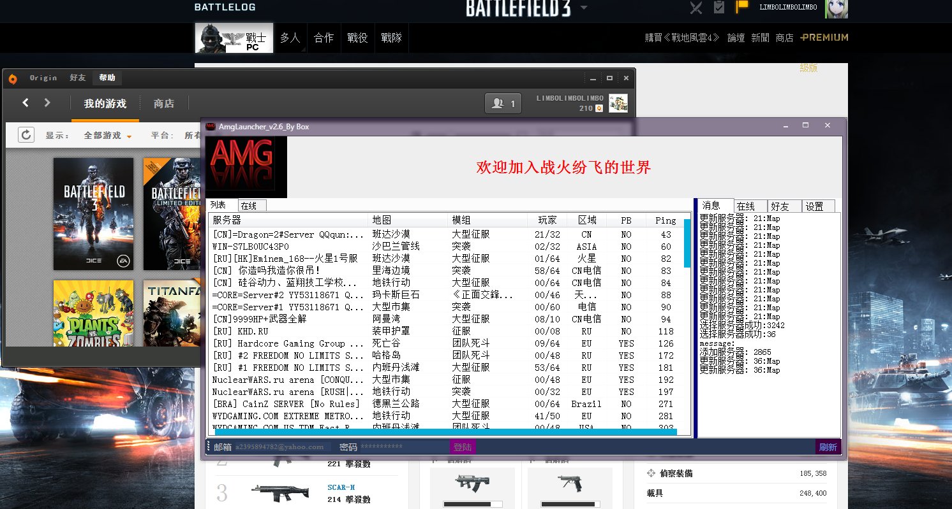Select Plants vs Zombies cover in Origin

click(93, 313)
